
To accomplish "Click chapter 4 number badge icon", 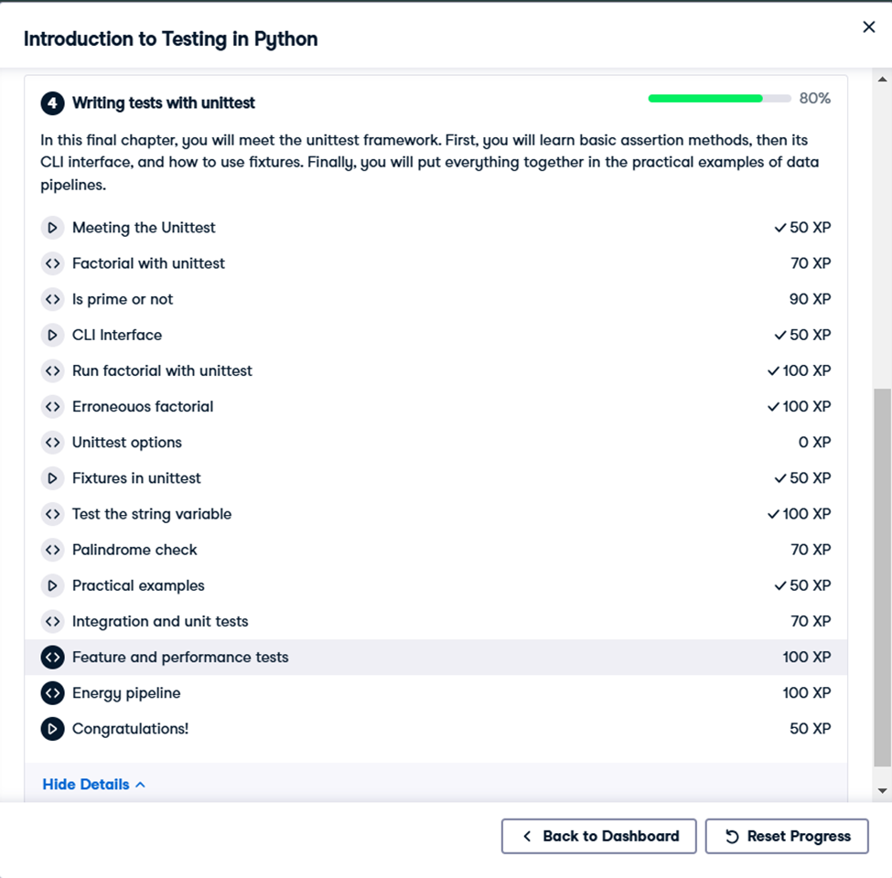I will tap(52, 103).
